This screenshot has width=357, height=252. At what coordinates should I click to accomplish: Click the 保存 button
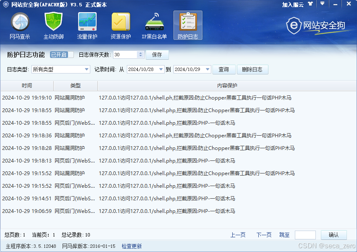click(x=157, y=55)
